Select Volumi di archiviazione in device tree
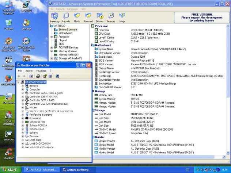 pos(42,147)
